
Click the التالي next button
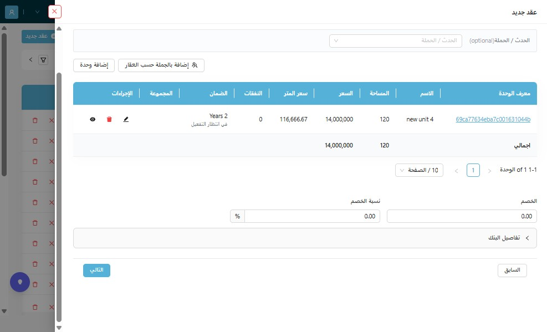click(x=96, y=270)
